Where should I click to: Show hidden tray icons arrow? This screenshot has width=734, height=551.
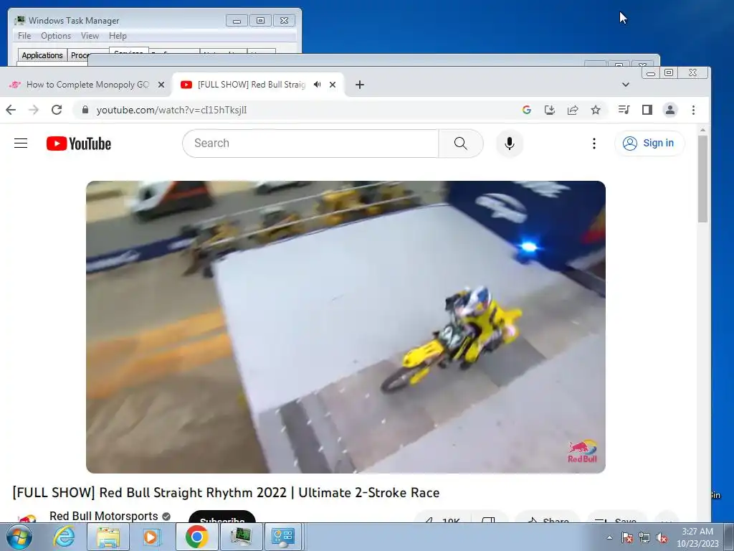[609, 537]
